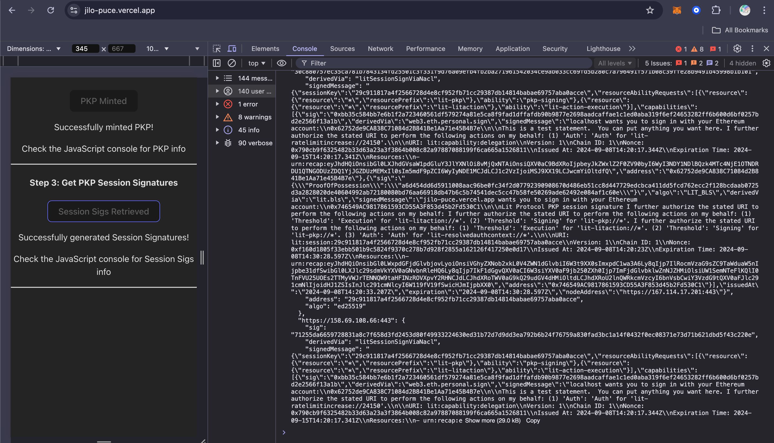The width and height of the screenshot is (774, 443).
Task: Click the warning count badge showing 8
Action: pos(697,49)
